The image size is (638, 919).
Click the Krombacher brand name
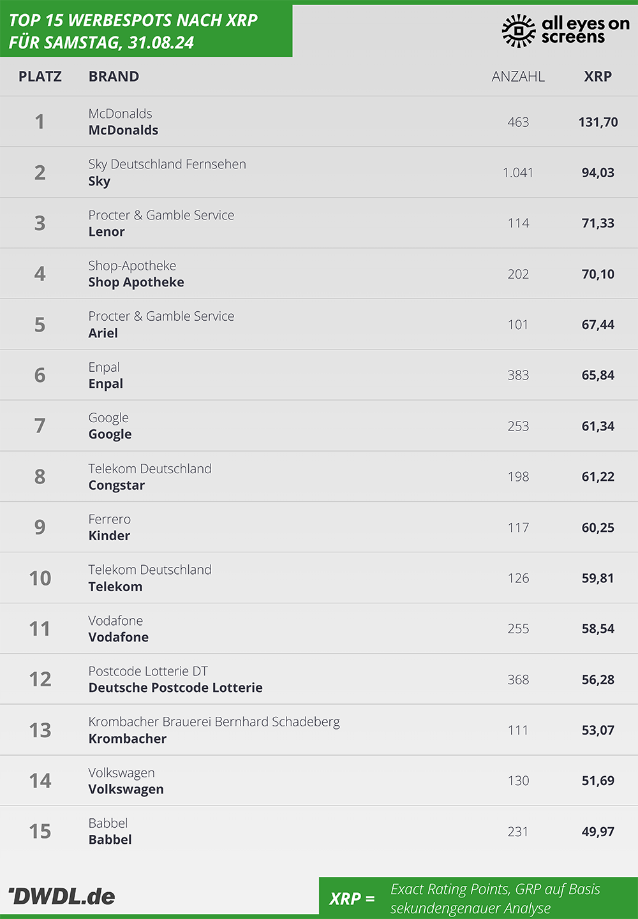click(x=128, y=739)
